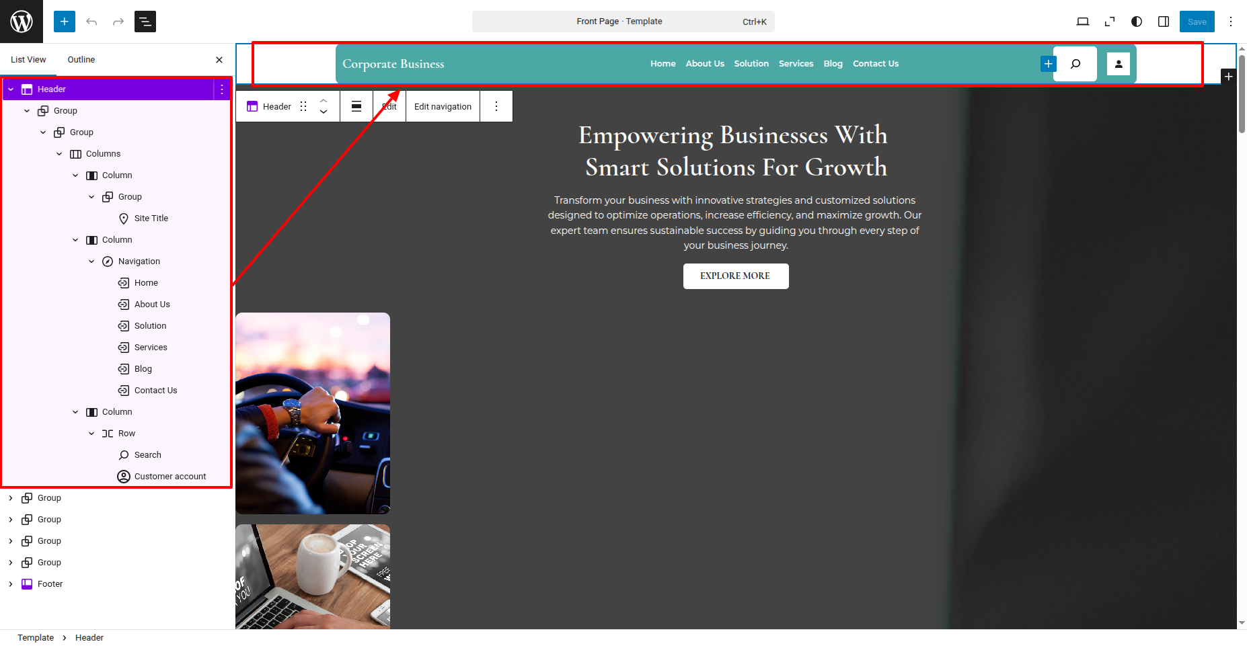Open the Styles half-circle icon
Screen dimensions: 1247x646
pyautogui.click(x=1137, y=22)
